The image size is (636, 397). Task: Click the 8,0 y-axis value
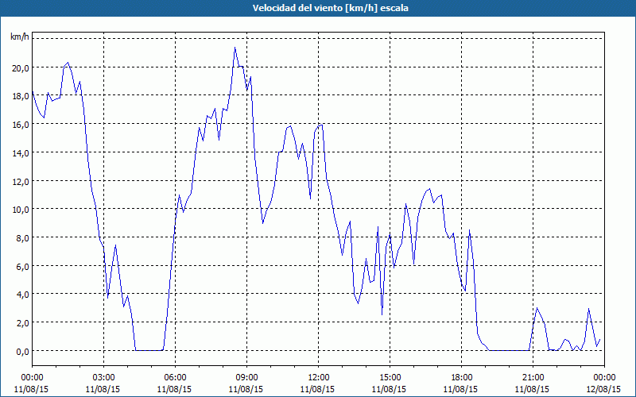[x=22, y=238]
